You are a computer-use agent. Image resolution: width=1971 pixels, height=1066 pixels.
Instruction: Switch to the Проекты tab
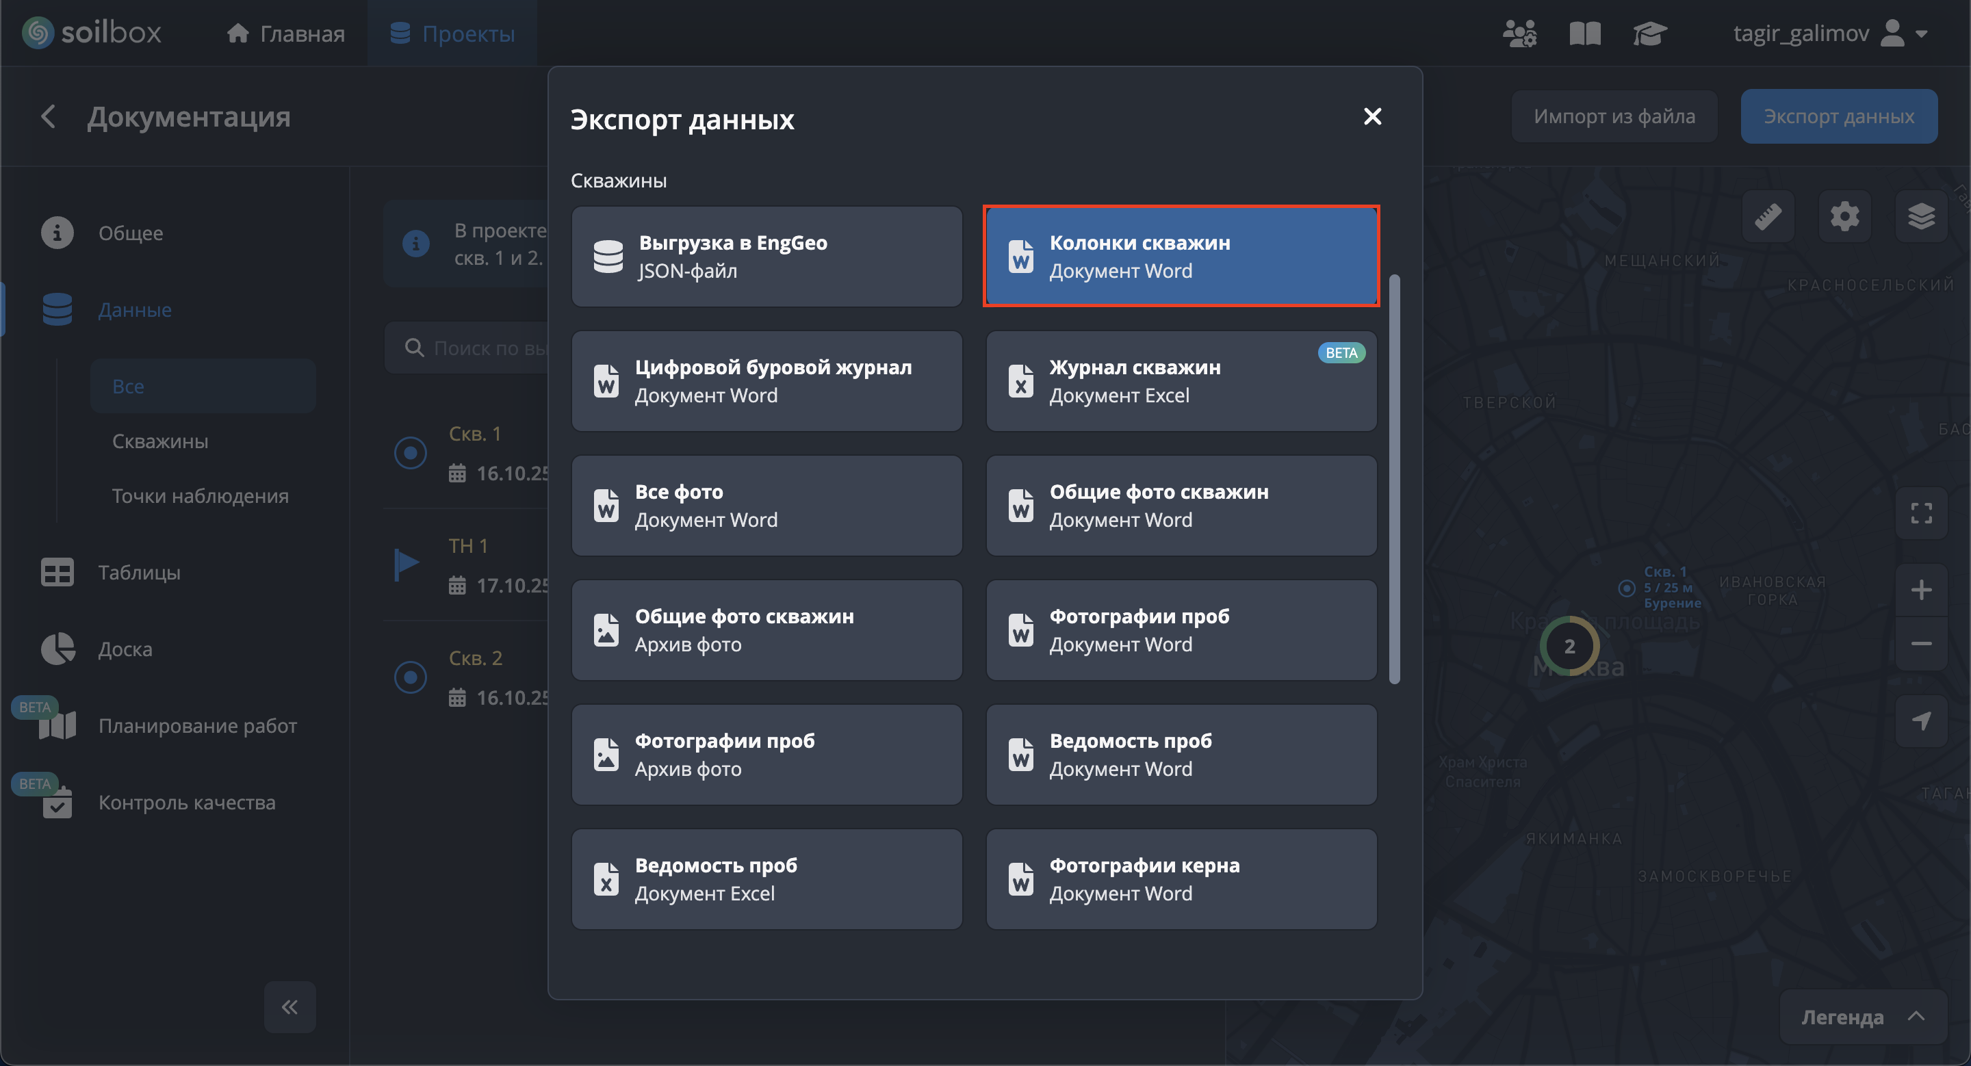pos(452,34)
